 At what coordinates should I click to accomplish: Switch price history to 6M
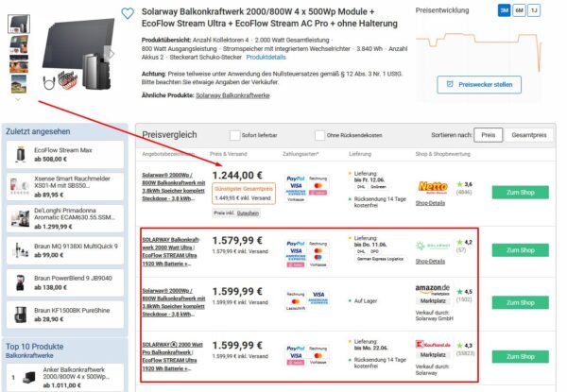519,10
